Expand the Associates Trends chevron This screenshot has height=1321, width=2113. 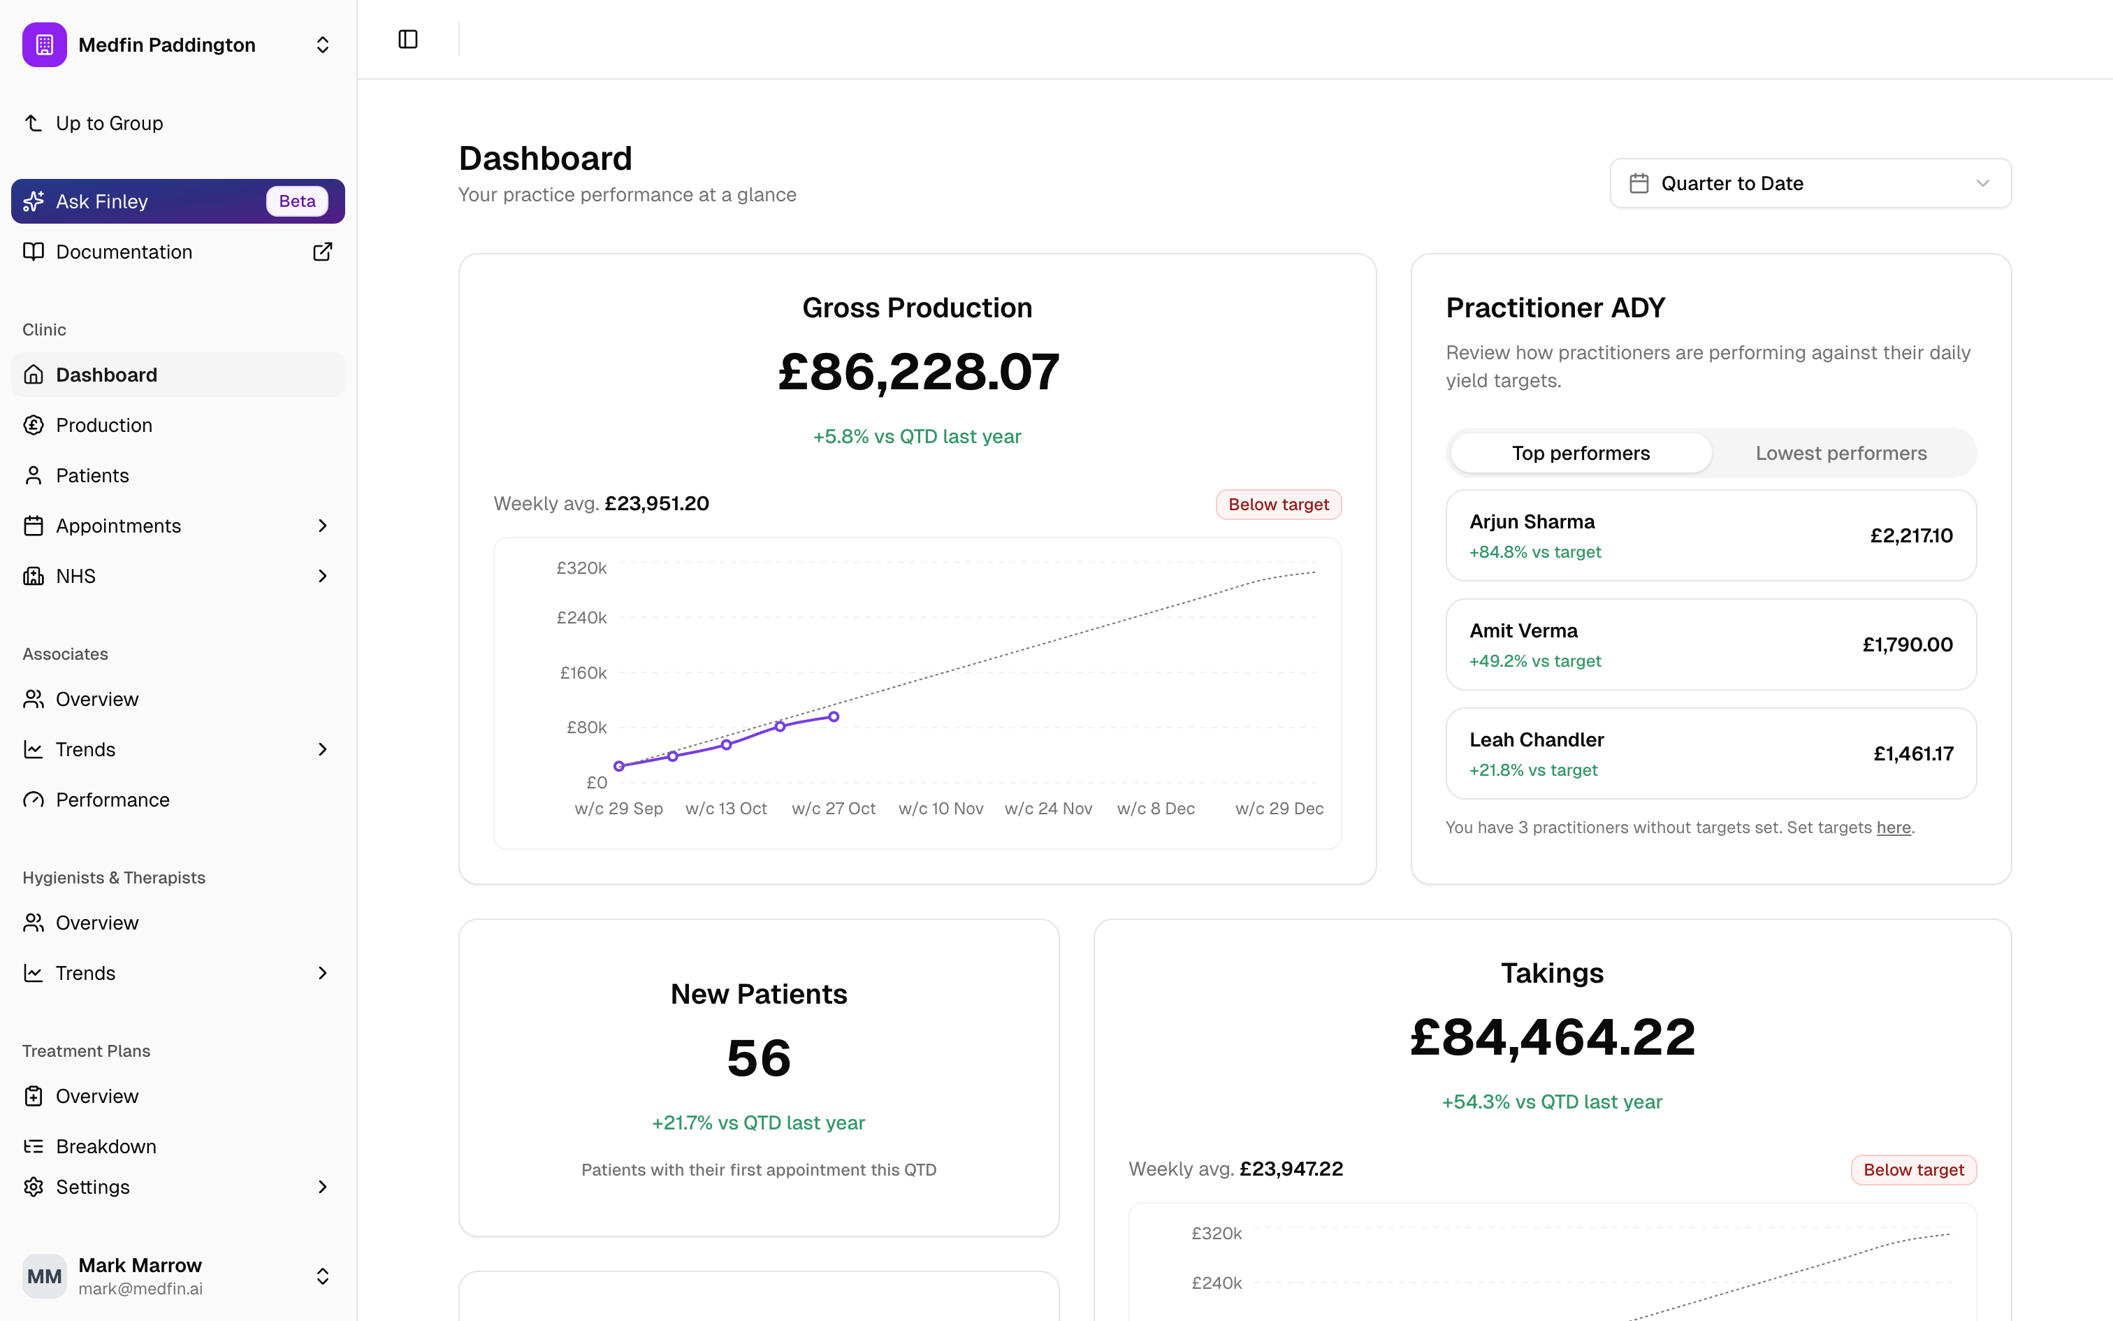click(x=322, y=749)
